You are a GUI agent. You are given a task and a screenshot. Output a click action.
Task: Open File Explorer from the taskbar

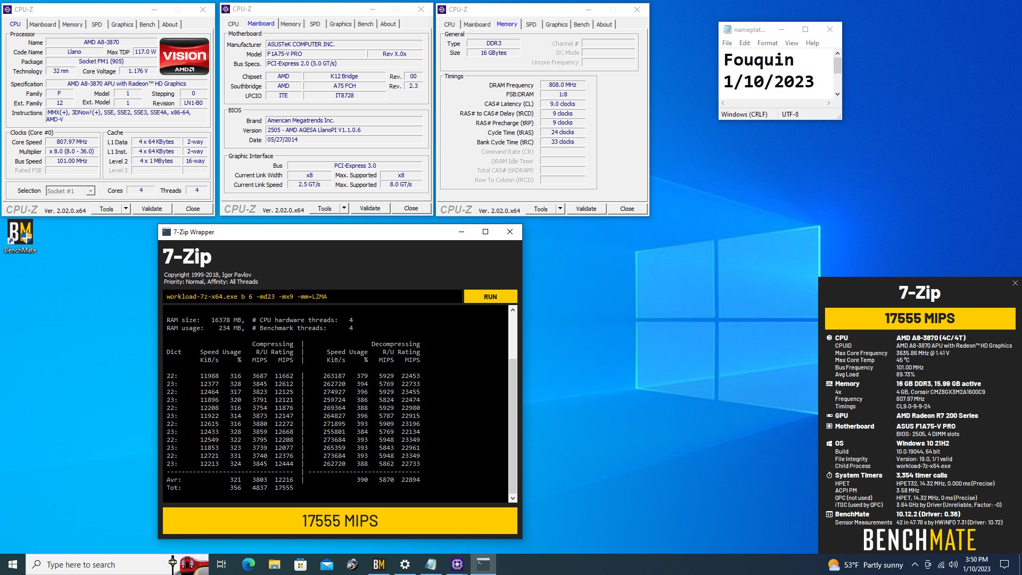[275, 564]
